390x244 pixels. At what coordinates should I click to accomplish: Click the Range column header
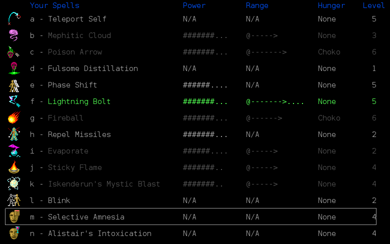(257, 5)
